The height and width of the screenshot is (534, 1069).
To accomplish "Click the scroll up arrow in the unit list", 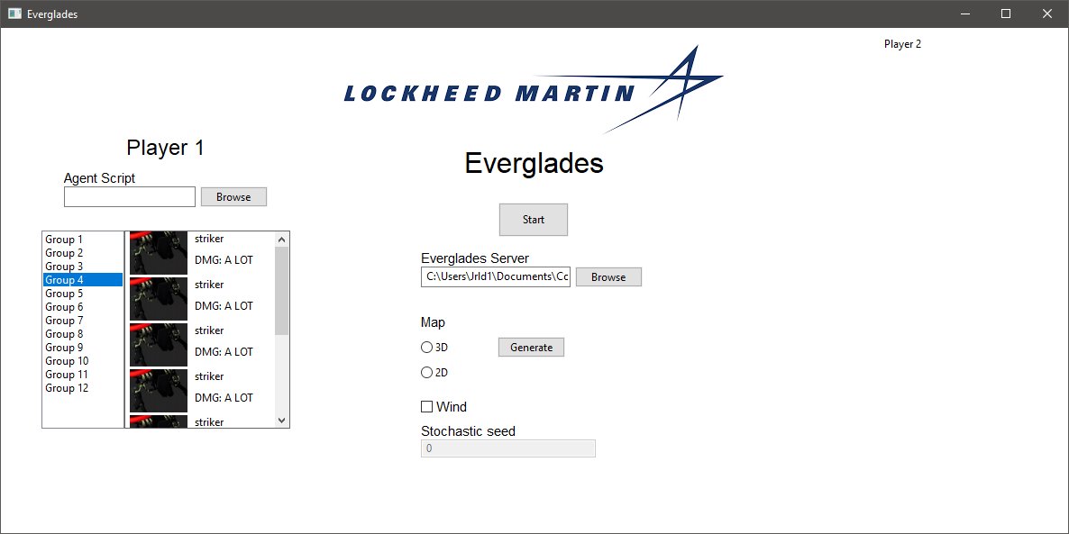I will click(281, 239).
